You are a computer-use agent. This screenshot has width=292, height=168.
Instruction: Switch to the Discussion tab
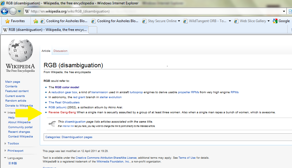(60, 51)
